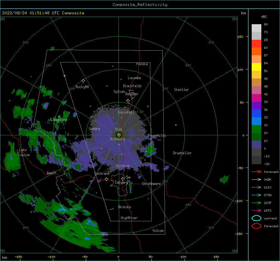The height and width of the screenshot is (261, 280).
Task: Click the red forecast ellipse legend icon
Action: coord(256,226)
